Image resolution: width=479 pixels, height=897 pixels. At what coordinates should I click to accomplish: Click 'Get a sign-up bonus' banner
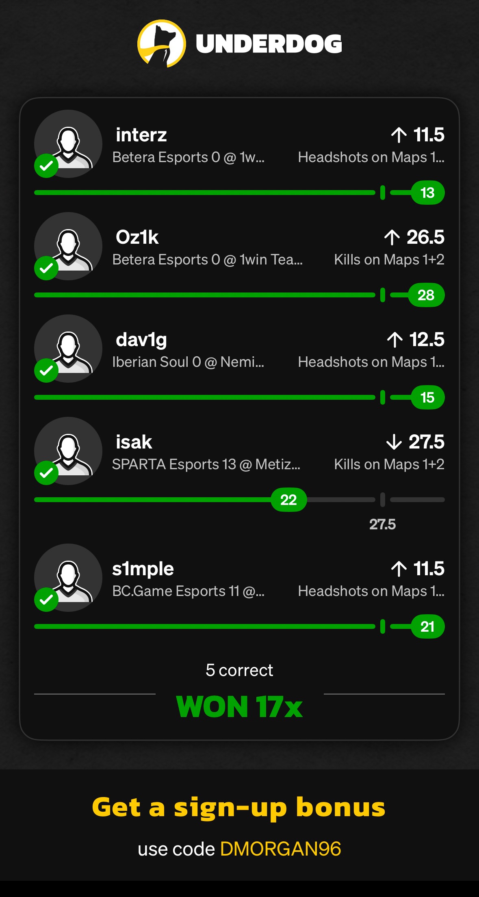239,807
